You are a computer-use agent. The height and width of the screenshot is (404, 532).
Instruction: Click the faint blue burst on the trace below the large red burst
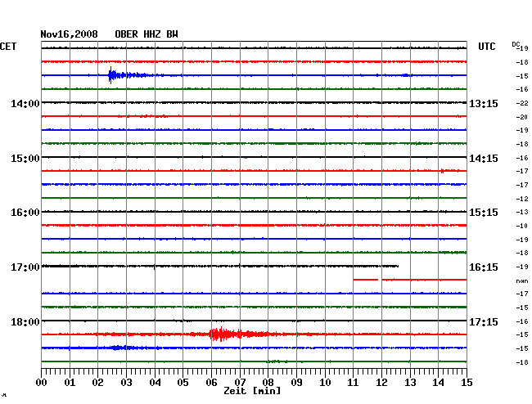[122, 348]
